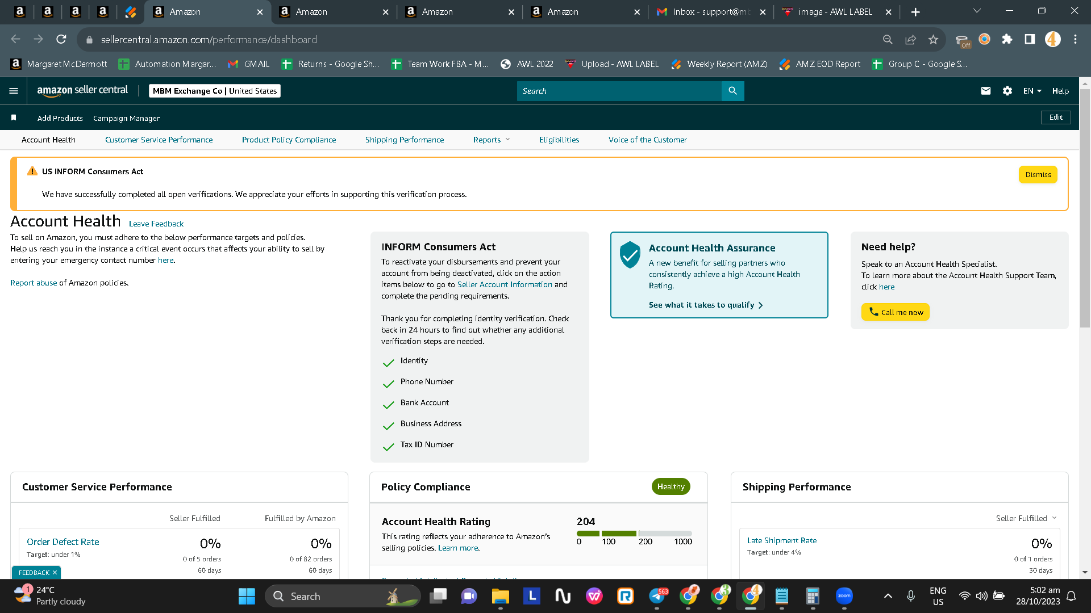Open the Weekly Report (AMZ) bookmark
Image resolution: width=1091 pixels, height=613 pixels.
click(x=719, y=64)
